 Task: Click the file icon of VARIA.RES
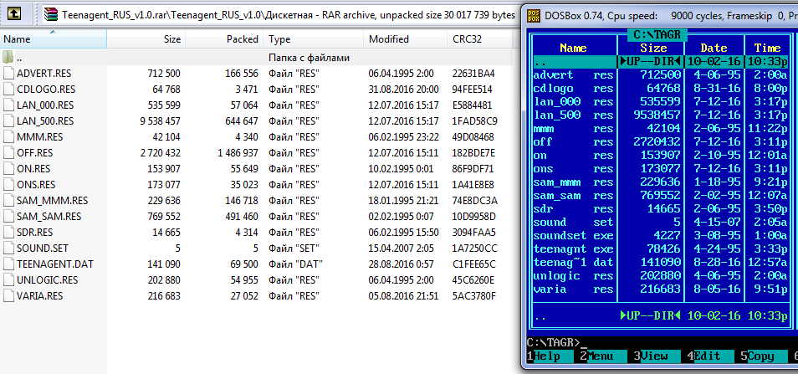8,295
